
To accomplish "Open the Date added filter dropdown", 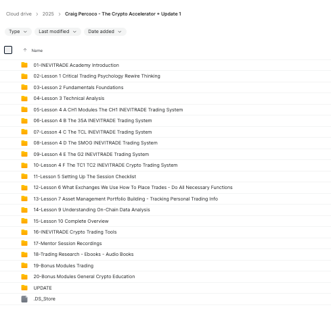I will 105,32.
